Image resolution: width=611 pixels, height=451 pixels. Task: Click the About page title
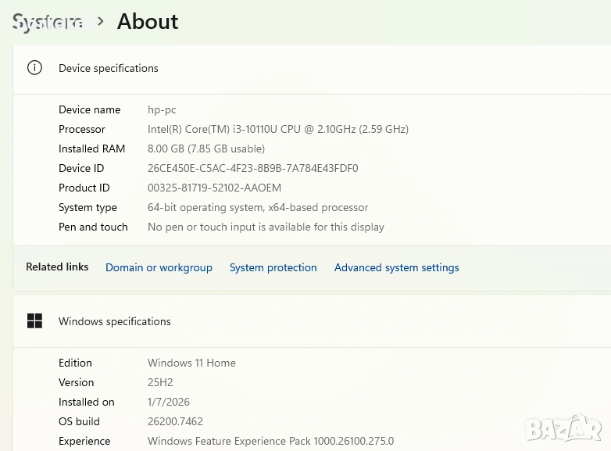click(148, 22)
